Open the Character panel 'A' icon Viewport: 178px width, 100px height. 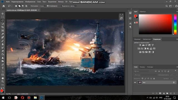coord(130,23)
